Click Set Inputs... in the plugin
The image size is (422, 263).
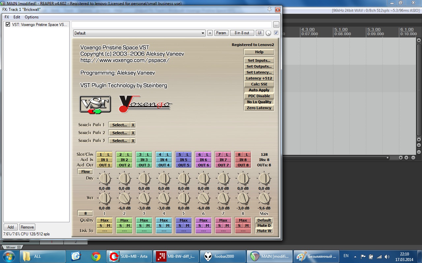pos(259,60)
